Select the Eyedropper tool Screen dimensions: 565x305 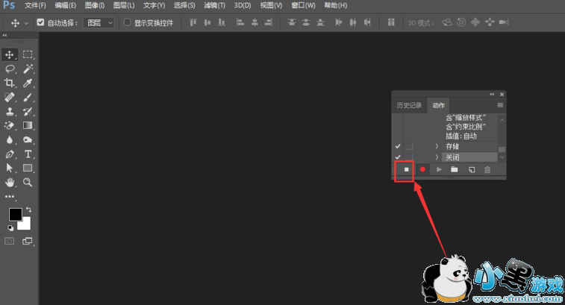pyautogui.click(x=28, y=83)
